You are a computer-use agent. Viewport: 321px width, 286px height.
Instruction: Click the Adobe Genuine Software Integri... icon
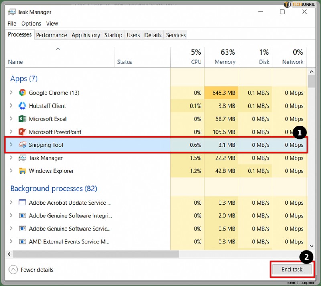point(22,215)
